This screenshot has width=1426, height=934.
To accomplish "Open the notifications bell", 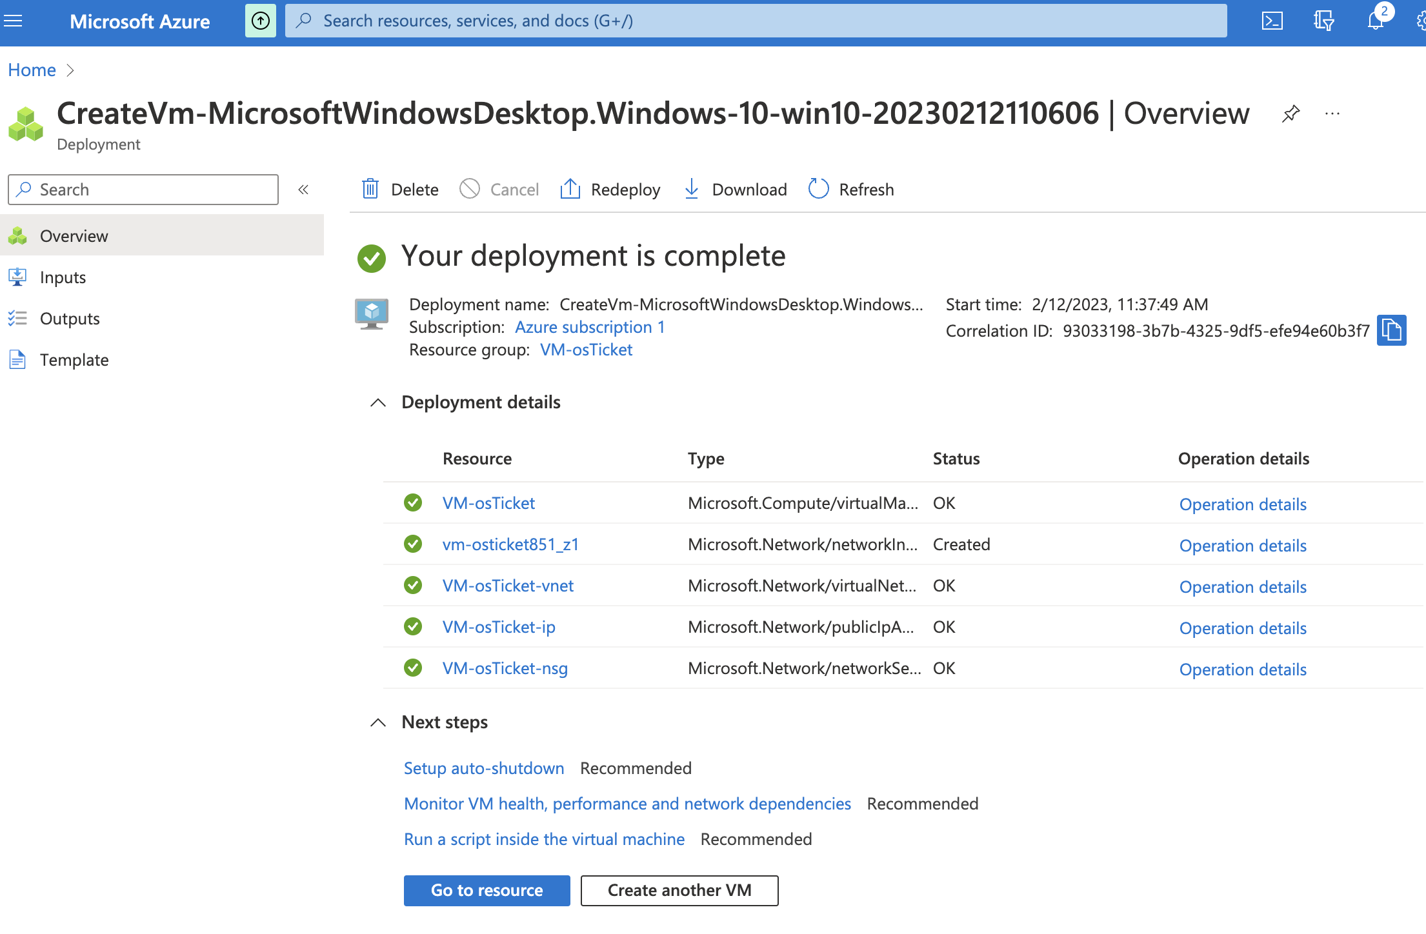I will [1375, 21].
